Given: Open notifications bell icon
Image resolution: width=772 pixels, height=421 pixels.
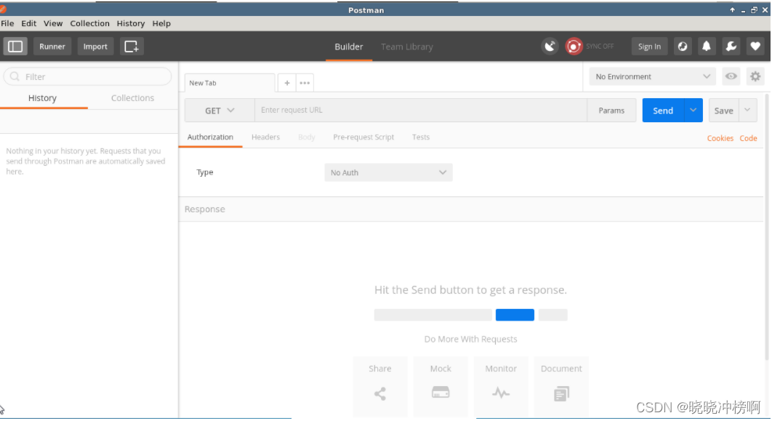Looking at the screenshot, I should coord(707,47).
